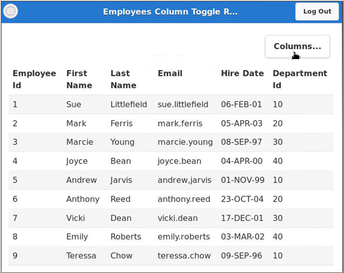Click the Employee Id column header
The image size is (344, 273).
click(x=34, y=79)
